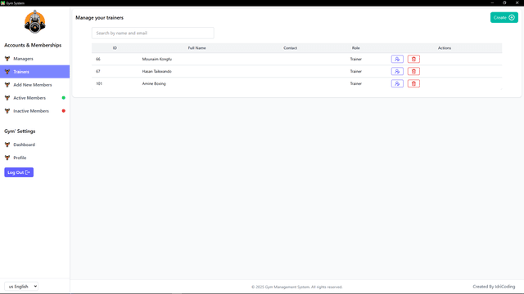
Task: Close the Gym System window
Action: click(517, 2)
